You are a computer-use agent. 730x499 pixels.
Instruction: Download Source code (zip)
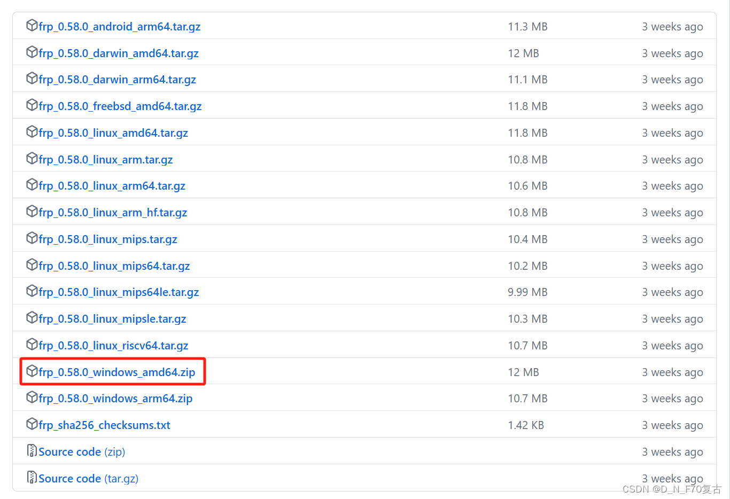(82, 452)
